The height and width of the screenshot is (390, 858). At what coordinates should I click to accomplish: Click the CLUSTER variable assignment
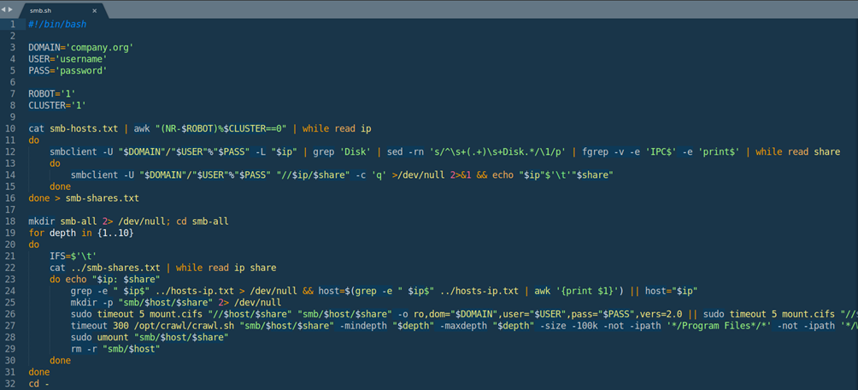(56, 106)
